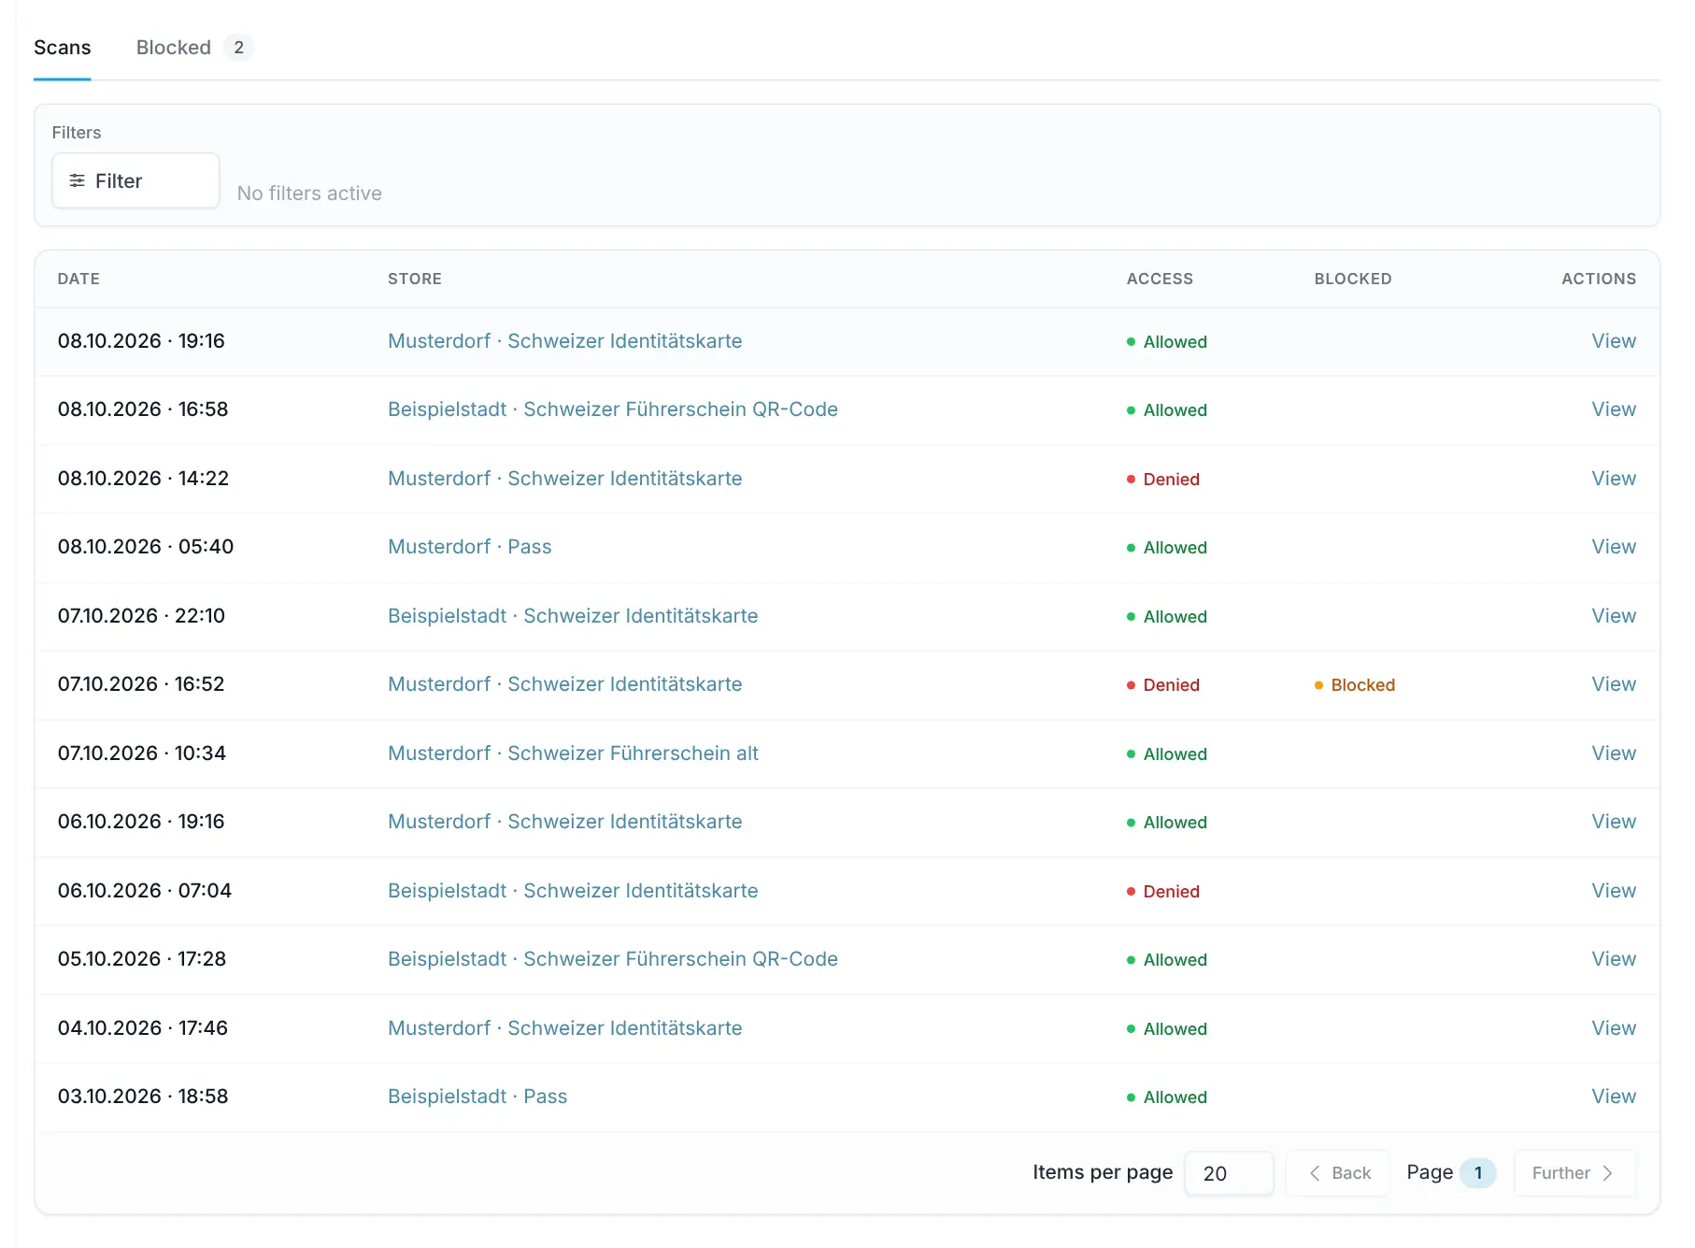View the scan from 08.10.2026 05:40
Viewport: 1695px width, 1248px height.
[x=1614, y=547]
